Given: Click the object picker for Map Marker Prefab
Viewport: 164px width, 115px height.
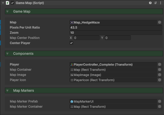Looking at the screenshot, I should (160, 102).
